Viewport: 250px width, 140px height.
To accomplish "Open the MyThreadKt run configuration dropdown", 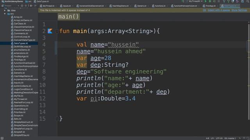I will pos(194,1).
